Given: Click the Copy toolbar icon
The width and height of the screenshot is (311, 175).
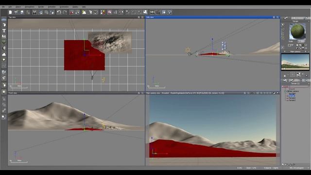Looking at the screenshot, I should pyautogui.click(x=40, y=12).
